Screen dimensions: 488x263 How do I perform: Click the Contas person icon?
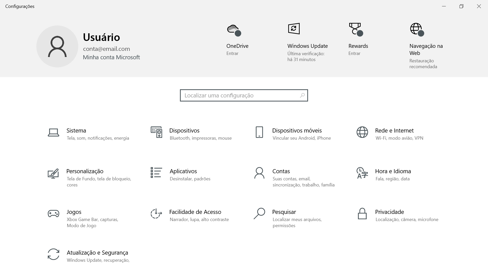[x=259, y=173]
